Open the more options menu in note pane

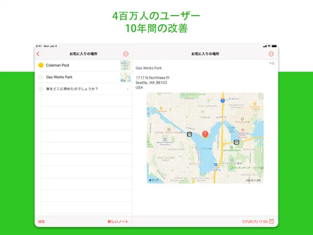[x=271, y=54]
